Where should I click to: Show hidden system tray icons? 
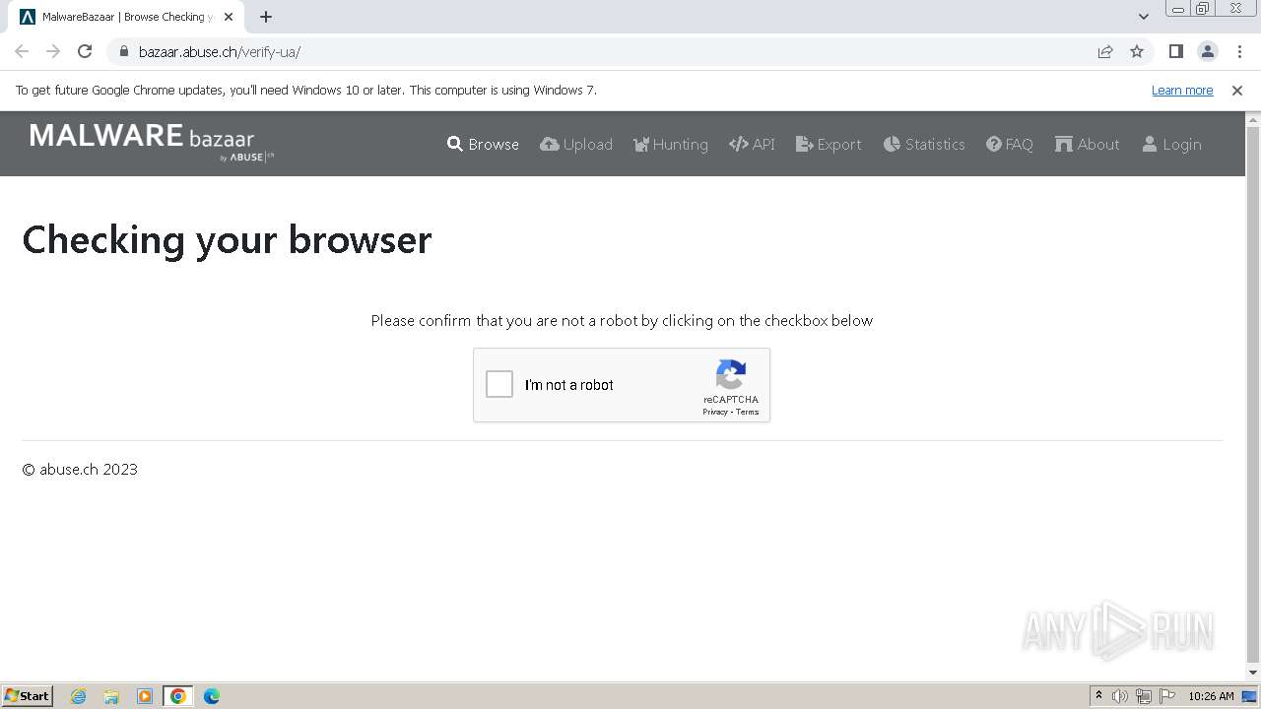[x=1098, y=696]
